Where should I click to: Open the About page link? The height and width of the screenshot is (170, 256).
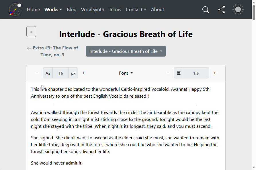pos(157,9)
